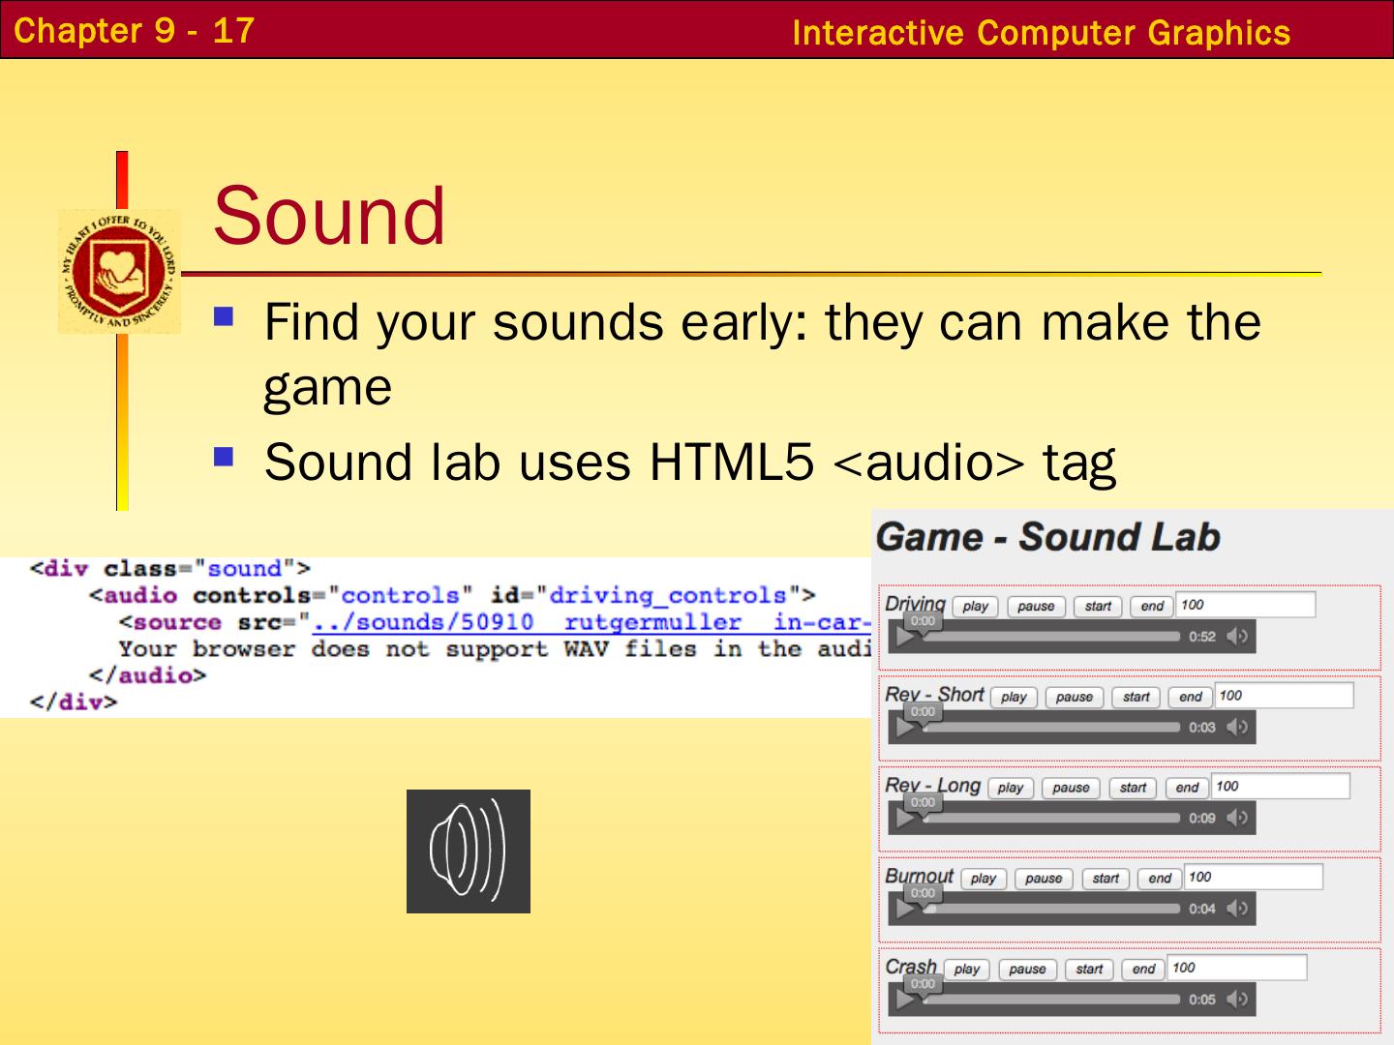Click the Crash 'play' button
This screenshot has width=1394, height=1045.
coord(966,969)
